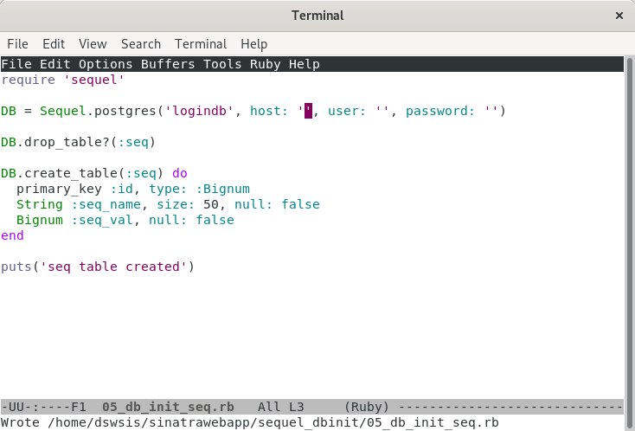The width and height of the screenshot is (635, 431).
Task: Open Emacs Ruby menu
Action: 265,64
